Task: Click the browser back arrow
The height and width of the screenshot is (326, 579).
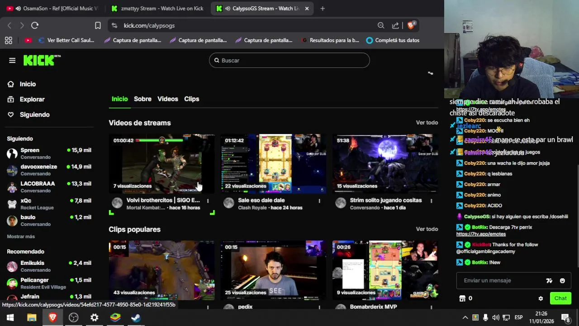Action: pyautogui.click(x=9, y=25)
